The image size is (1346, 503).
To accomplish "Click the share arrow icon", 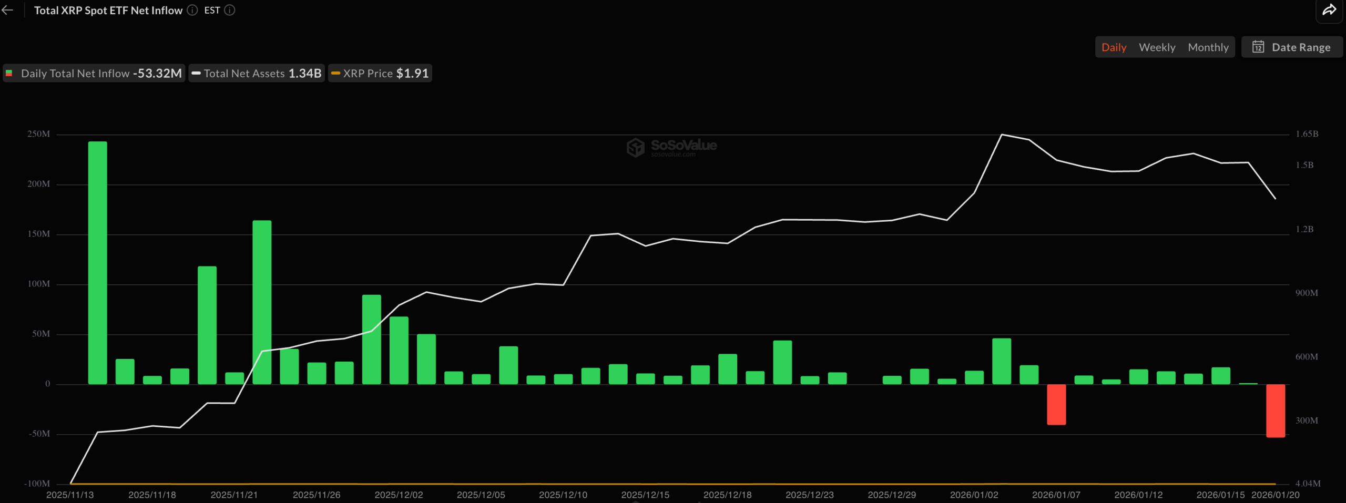I will tap(1329, 10).
